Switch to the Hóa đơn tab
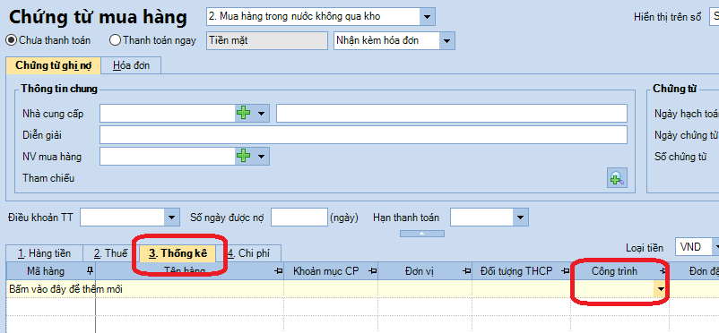Image resolution: width=719 pixels, height=333 pixels. (x=131, y=65)
